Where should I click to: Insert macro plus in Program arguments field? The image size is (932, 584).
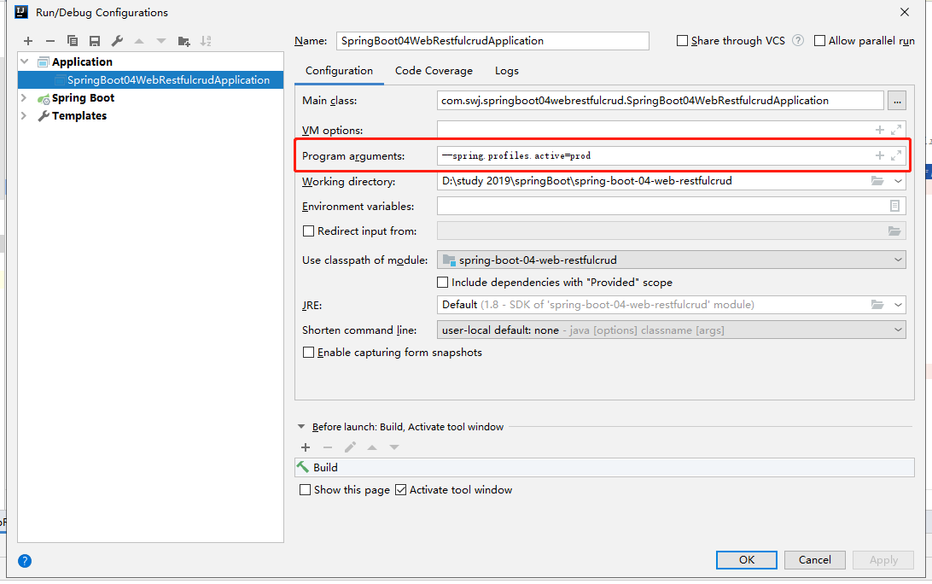[880, 155]
